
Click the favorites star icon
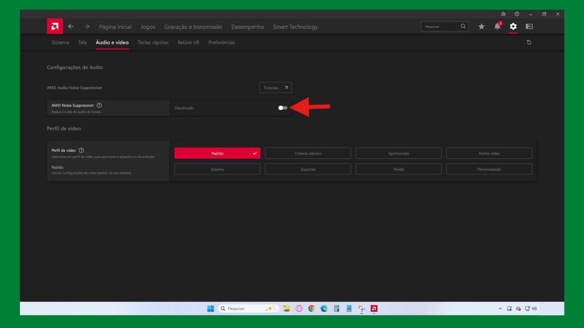tap(481, 27)
